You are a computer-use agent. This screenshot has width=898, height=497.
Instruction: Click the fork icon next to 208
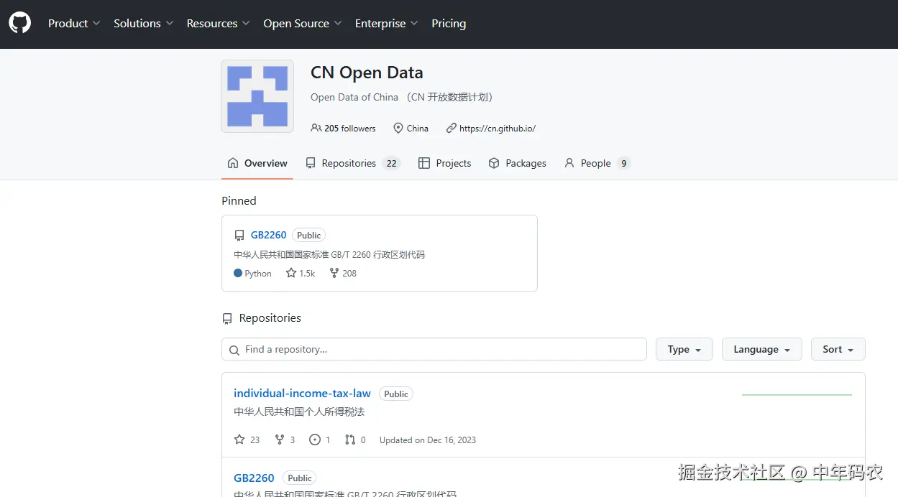334,273
